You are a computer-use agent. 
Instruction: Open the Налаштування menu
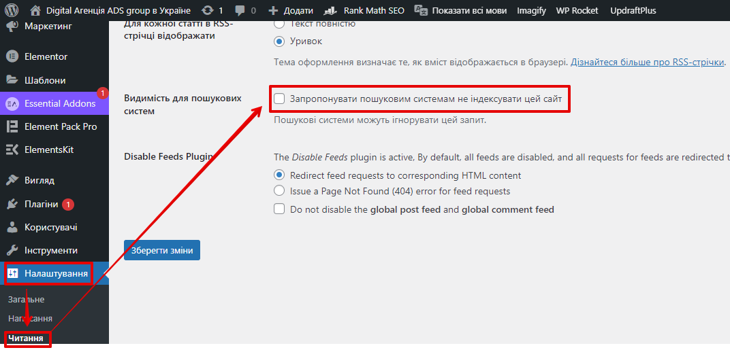coord(54,273)
